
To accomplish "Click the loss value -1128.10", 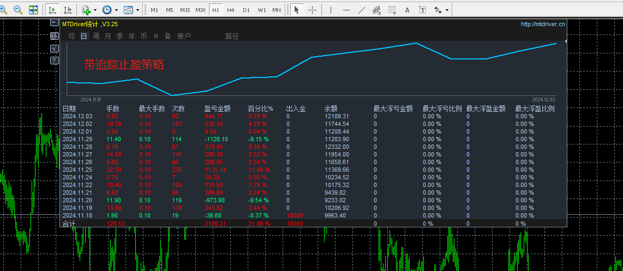I will (216, 139).
